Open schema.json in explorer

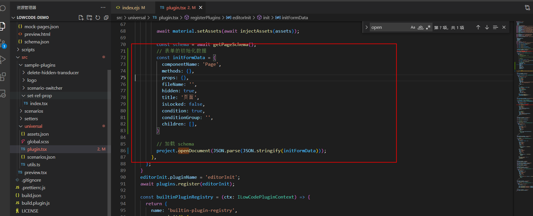pyautogui.click(x=37, y=42)
